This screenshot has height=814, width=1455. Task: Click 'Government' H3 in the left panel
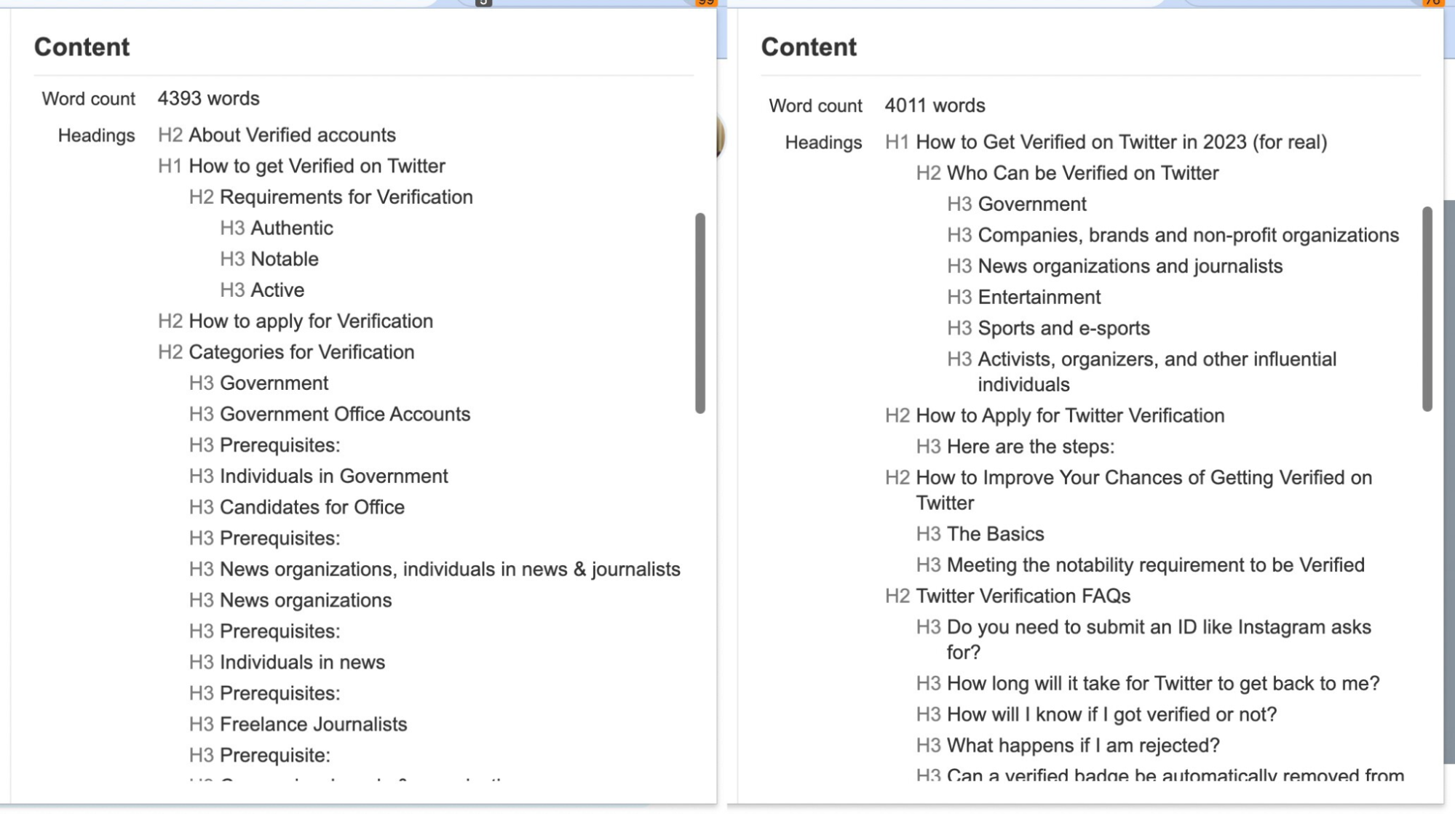point(274,383)
